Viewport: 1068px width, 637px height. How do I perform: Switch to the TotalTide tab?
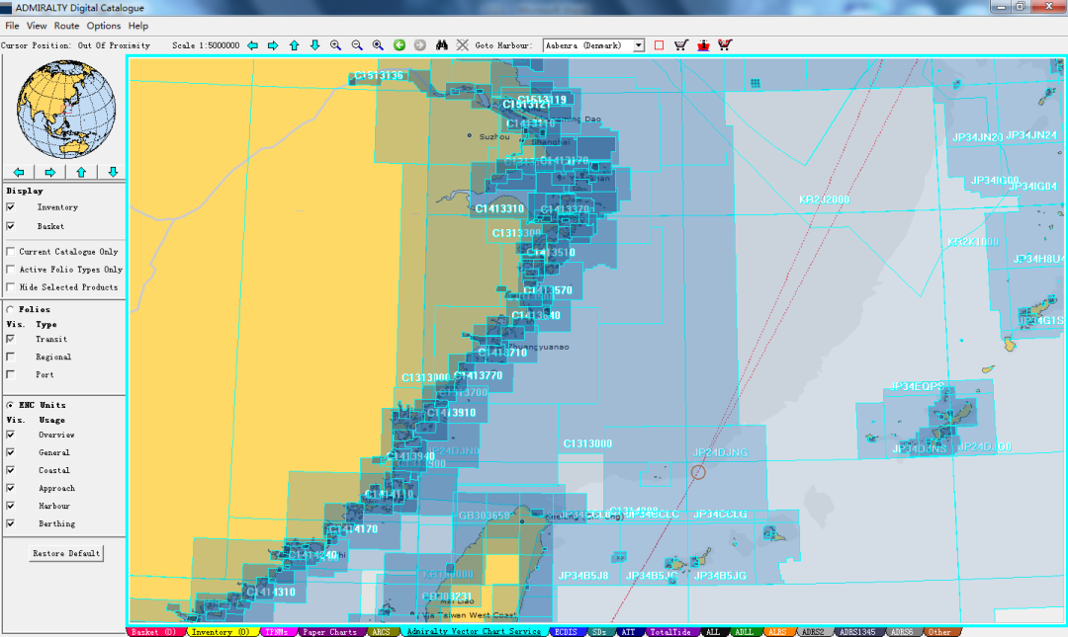tap(670, 632)
